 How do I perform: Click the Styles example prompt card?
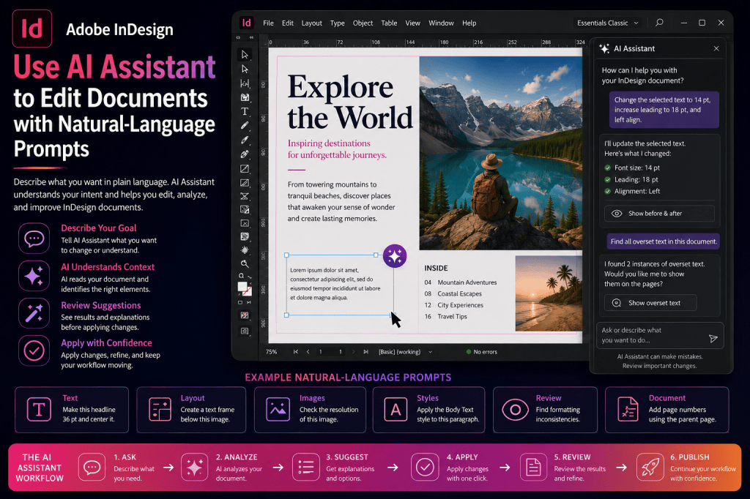pyautogui.click(x=428, y=410)
